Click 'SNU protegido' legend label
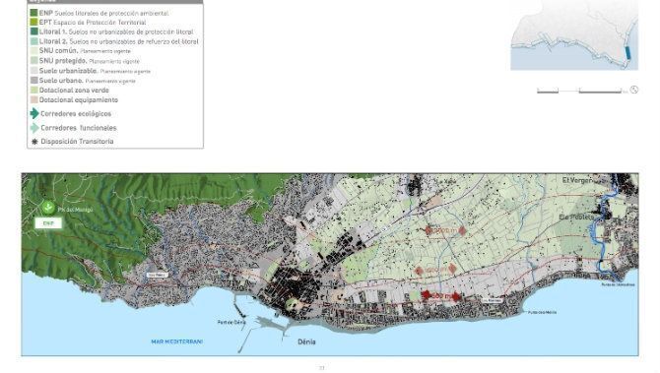This screenshot has width=660, height=373. click(x=63, y=61)
